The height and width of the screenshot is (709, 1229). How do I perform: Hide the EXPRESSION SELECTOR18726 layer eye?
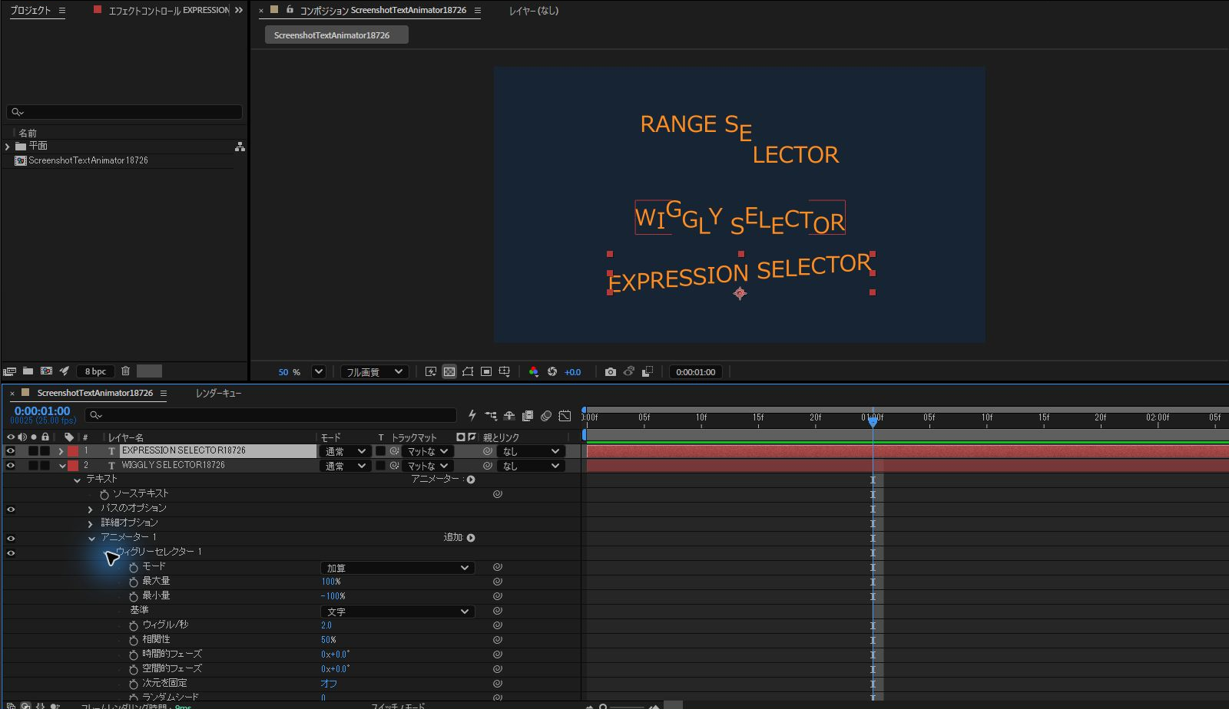[x=11, y=451]
